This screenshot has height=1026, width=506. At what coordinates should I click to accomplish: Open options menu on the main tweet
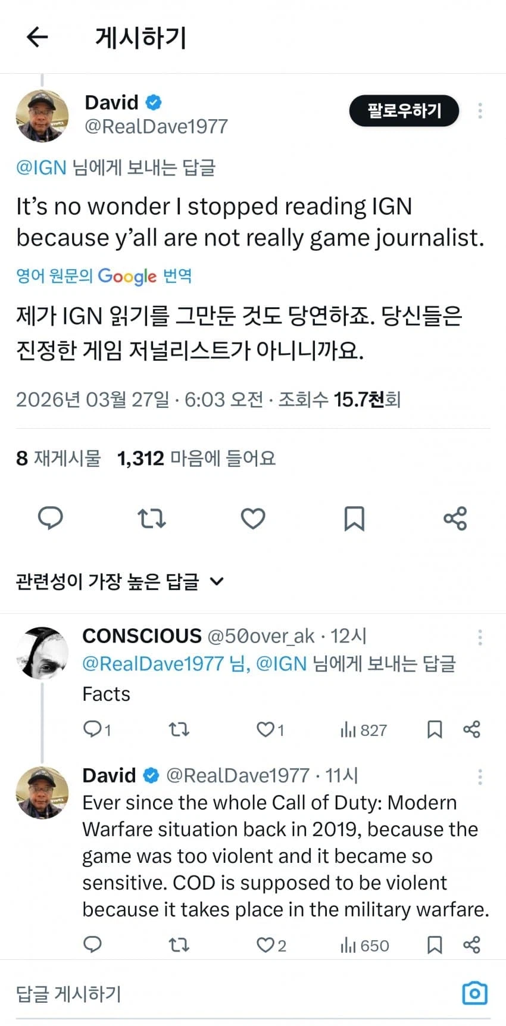tap(480, 111)
